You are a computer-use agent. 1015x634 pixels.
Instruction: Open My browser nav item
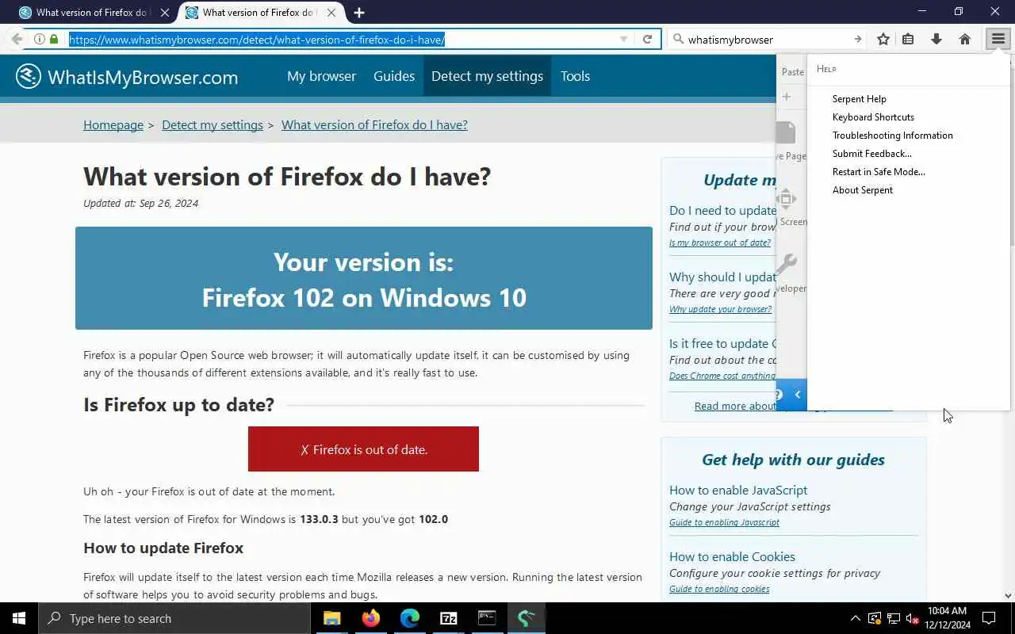click(x=321, y=76)
